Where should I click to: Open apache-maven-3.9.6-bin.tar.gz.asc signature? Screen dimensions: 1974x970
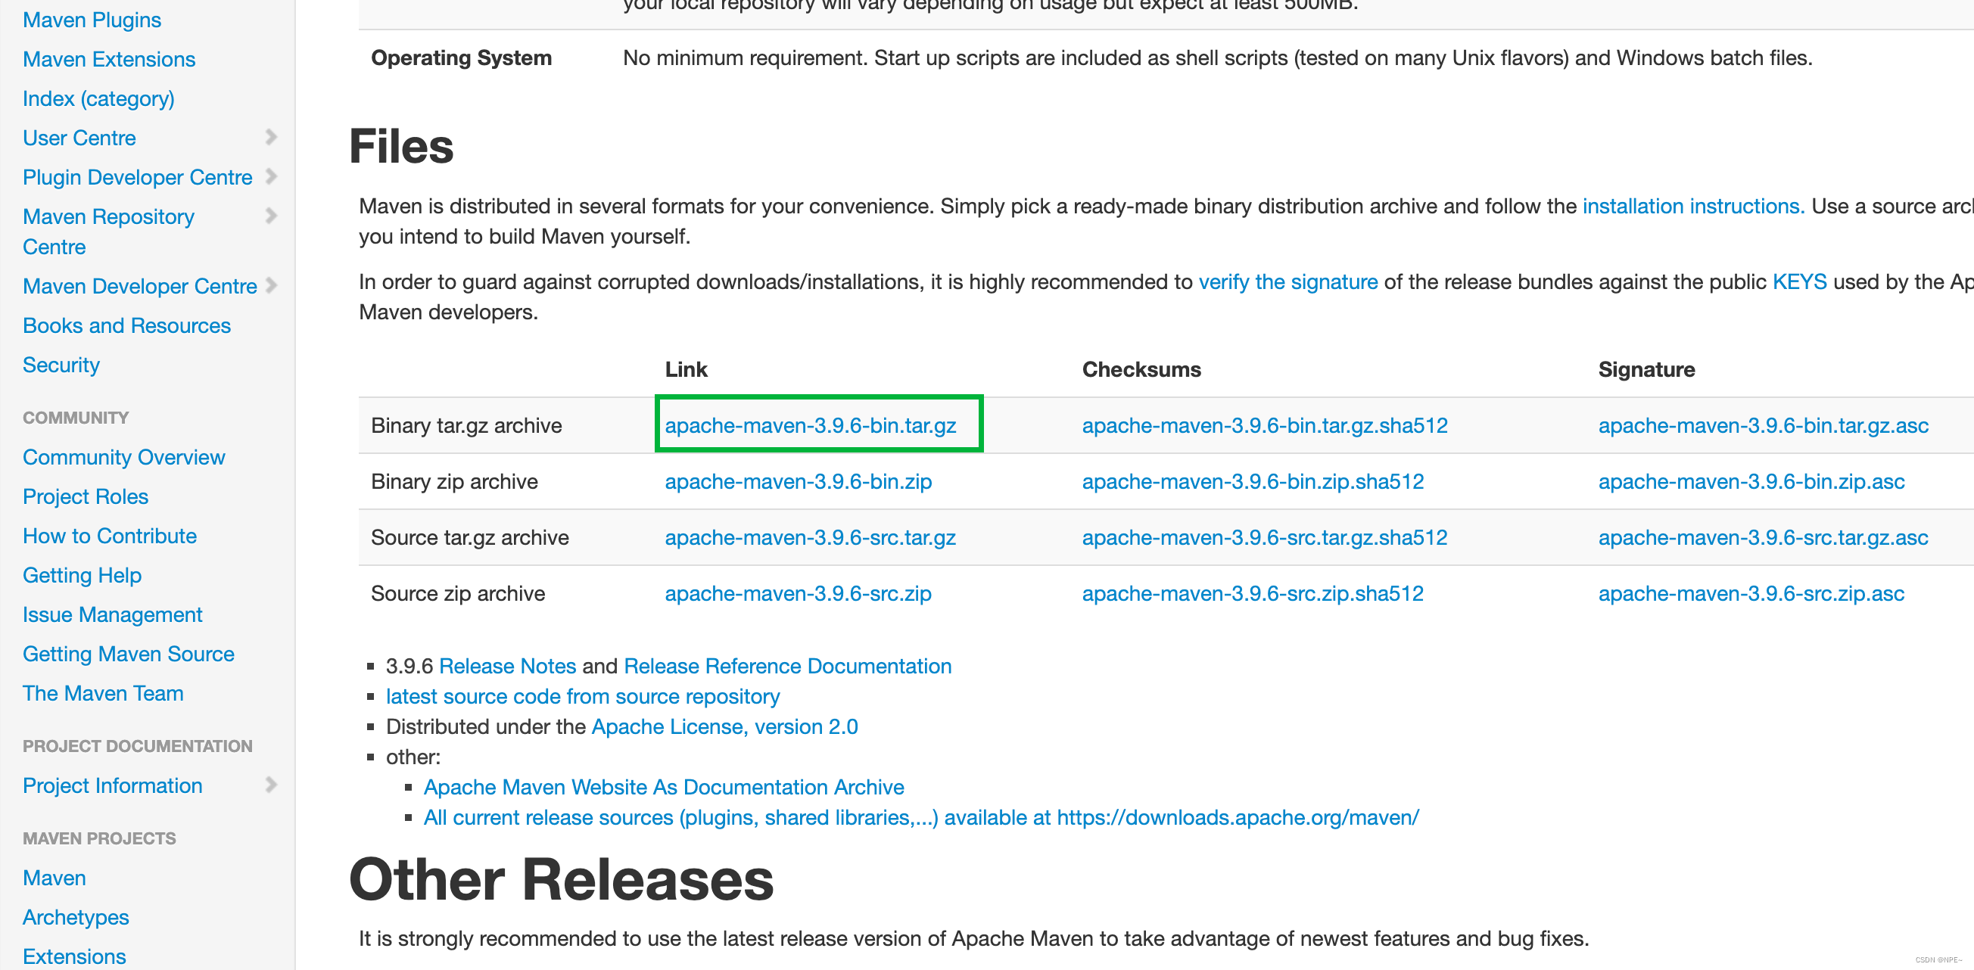1764,425
